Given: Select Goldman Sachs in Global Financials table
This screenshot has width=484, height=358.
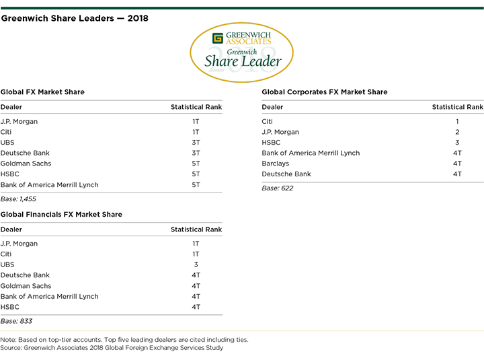Looking at the screenshot, I should point(26,286).
